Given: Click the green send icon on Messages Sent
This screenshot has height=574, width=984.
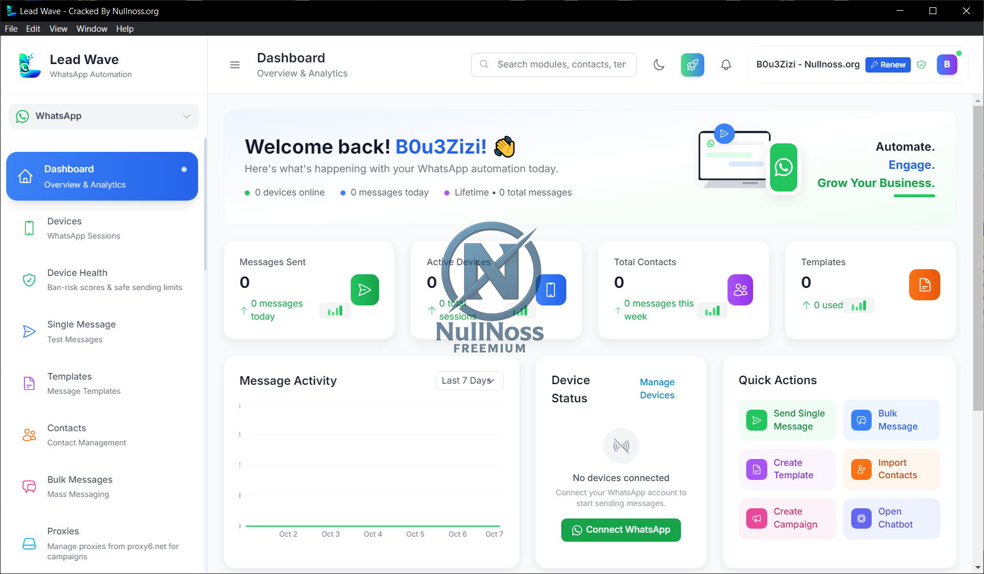Looking at the screenshot, I should click(x=364, y=290).
